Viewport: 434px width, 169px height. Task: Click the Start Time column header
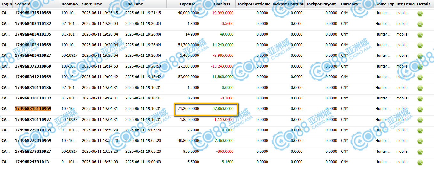tap(92, 4)
